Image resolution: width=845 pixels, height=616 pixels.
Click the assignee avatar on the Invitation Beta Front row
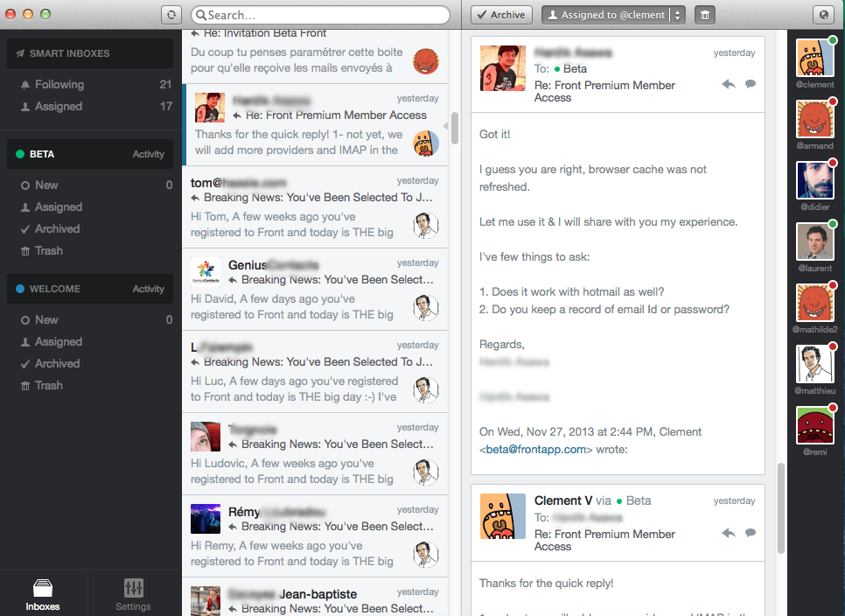pos(426,61)
